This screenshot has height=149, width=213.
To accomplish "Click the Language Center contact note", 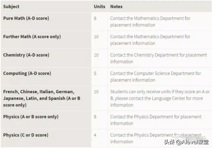I will 160,98.
